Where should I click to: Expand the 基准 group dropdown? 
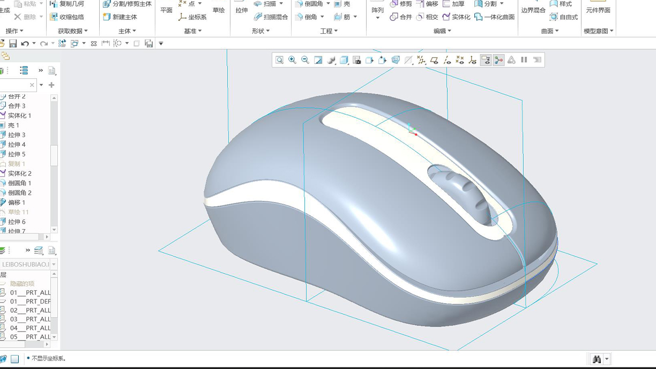pos(193,31)
